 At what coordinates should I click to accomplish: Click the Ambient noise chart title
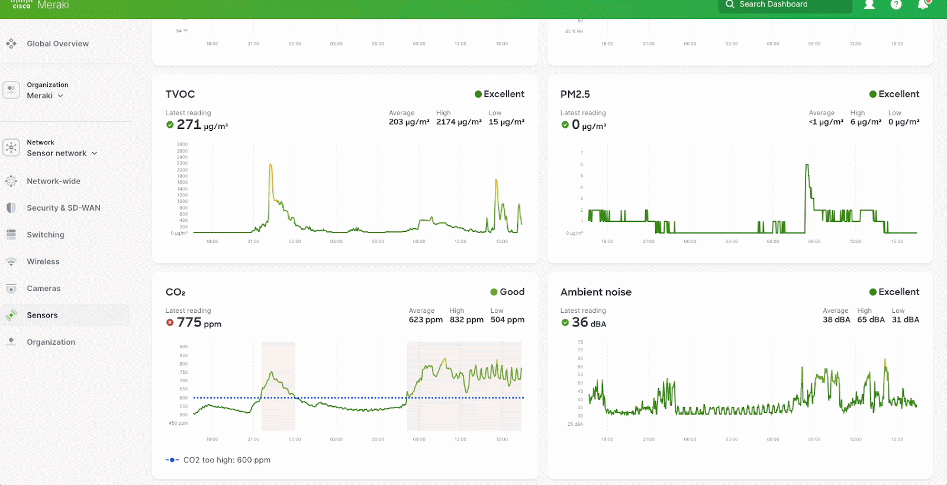595,292
